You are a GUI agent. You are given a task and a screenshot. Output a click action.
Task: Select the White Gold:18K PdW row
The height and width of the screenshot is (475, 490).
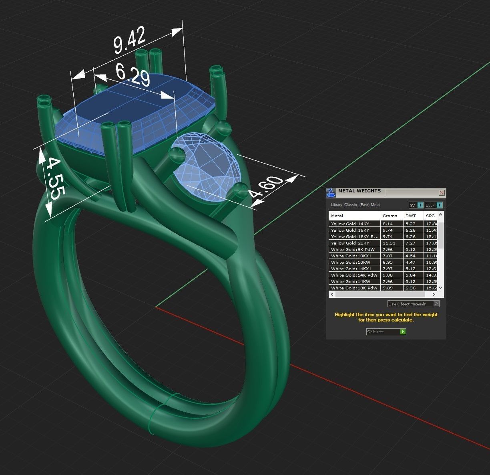383,288
